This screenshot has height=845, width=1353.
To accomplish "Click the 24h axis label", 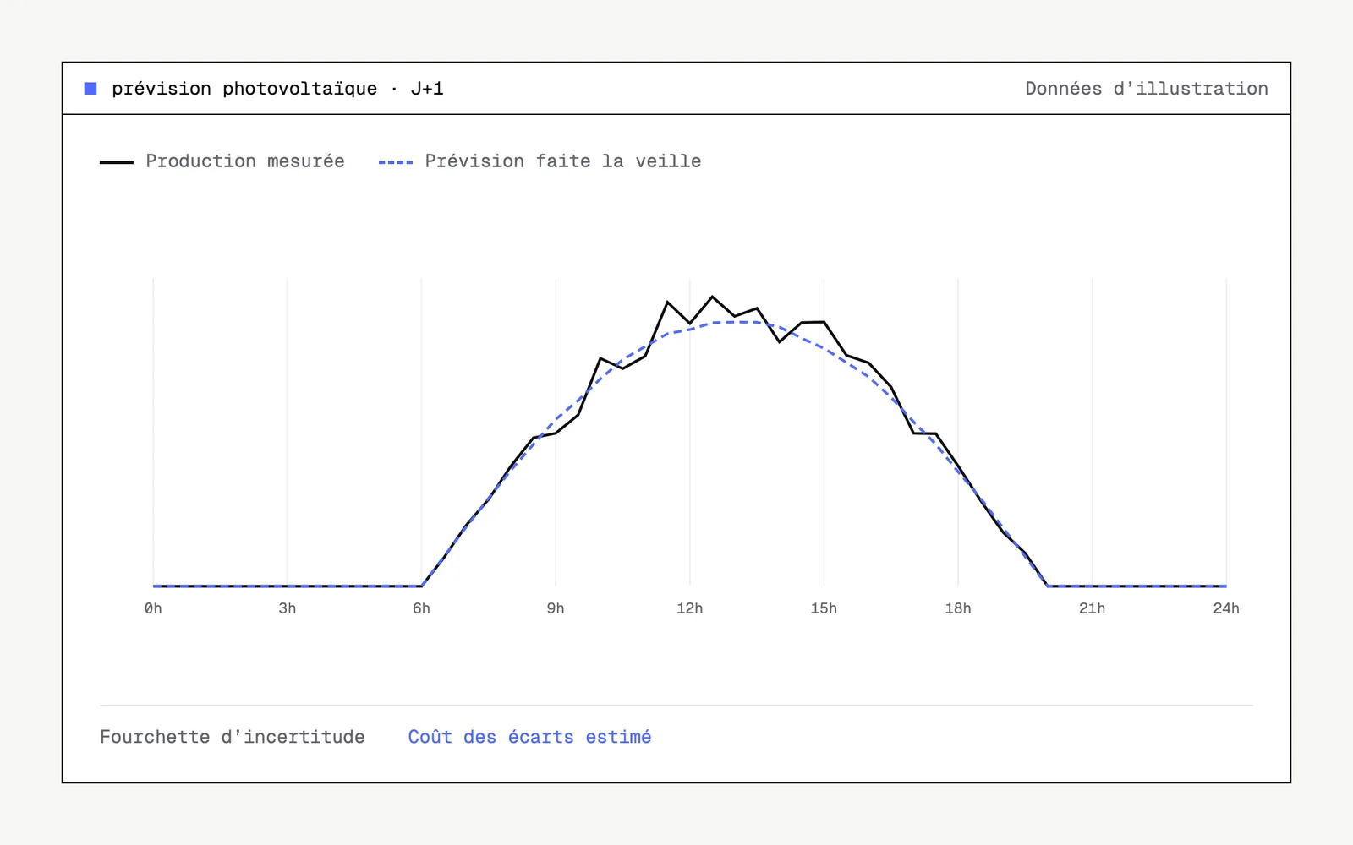I will click(x=1226, y=608).
